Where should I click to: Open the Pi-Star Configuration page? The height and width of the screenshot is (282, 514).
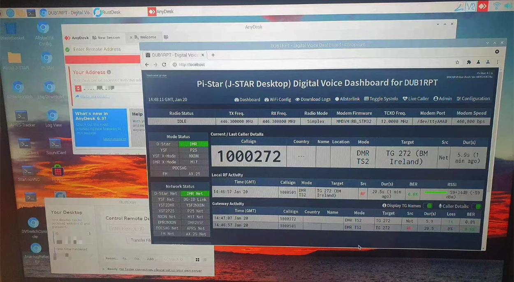[x=473, y=99]
